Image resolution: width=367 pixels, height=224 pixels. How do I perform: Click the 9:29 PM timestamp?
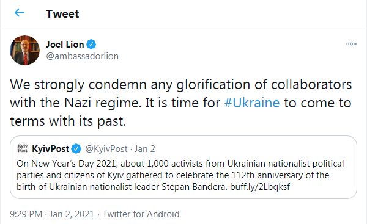(x=26, y=214)
